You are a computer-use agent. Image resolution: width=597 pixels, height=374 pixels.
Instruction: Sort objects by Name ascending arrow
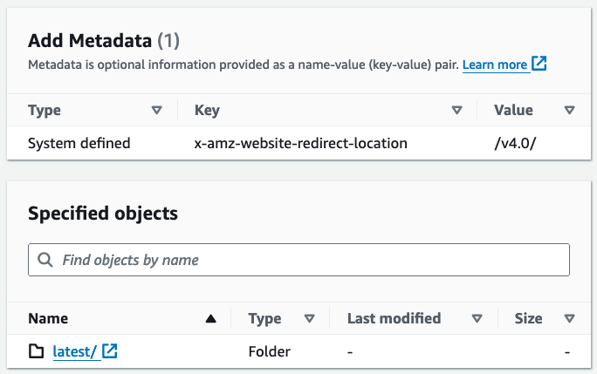tap(210, 319)
